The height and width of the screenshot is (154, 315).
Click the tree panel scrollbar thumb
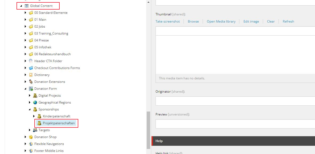[x=149, y=130]
